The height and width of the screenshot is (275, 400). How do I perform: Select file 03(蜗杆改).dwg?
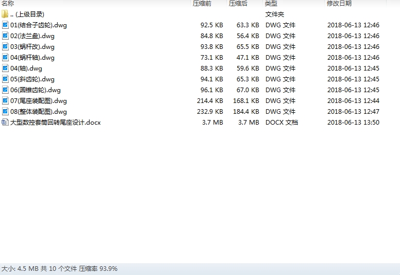click(32, 47)
